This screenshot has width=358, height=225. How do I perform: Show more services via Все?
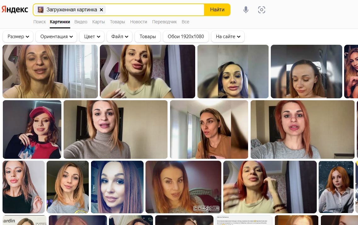tap(185, 22)
